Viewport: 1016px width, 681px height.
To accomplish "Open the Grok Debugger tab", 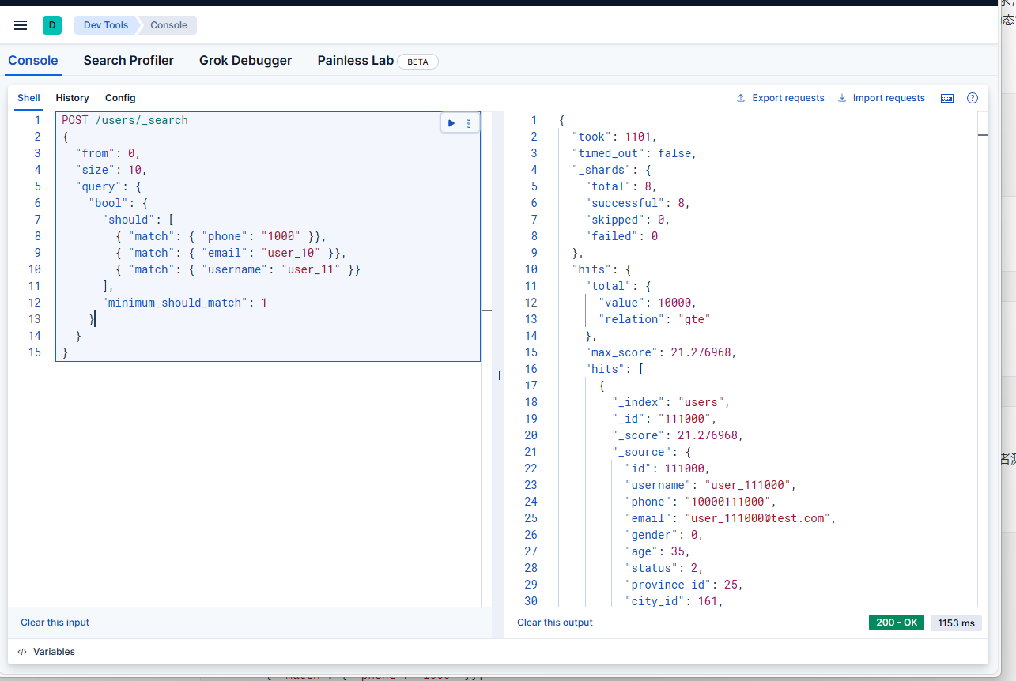I will pyautogui.click(x=245, y=61).
